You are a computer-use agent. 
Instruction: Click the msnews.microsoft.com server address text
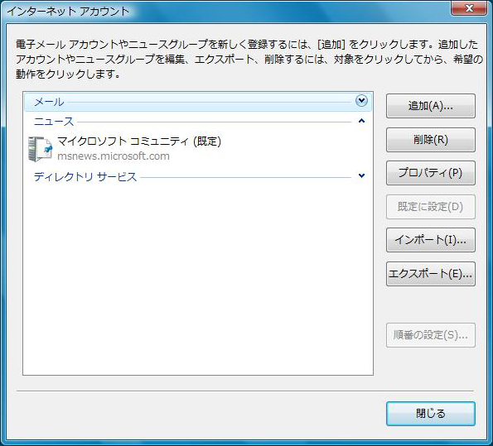click(x=114, y=156)
